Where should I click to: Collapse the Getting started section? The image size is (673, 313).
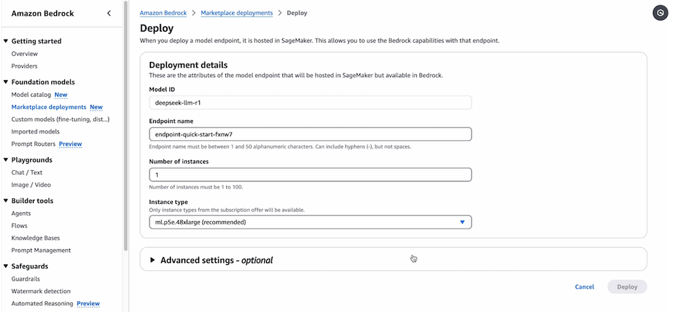pos(6,41)
